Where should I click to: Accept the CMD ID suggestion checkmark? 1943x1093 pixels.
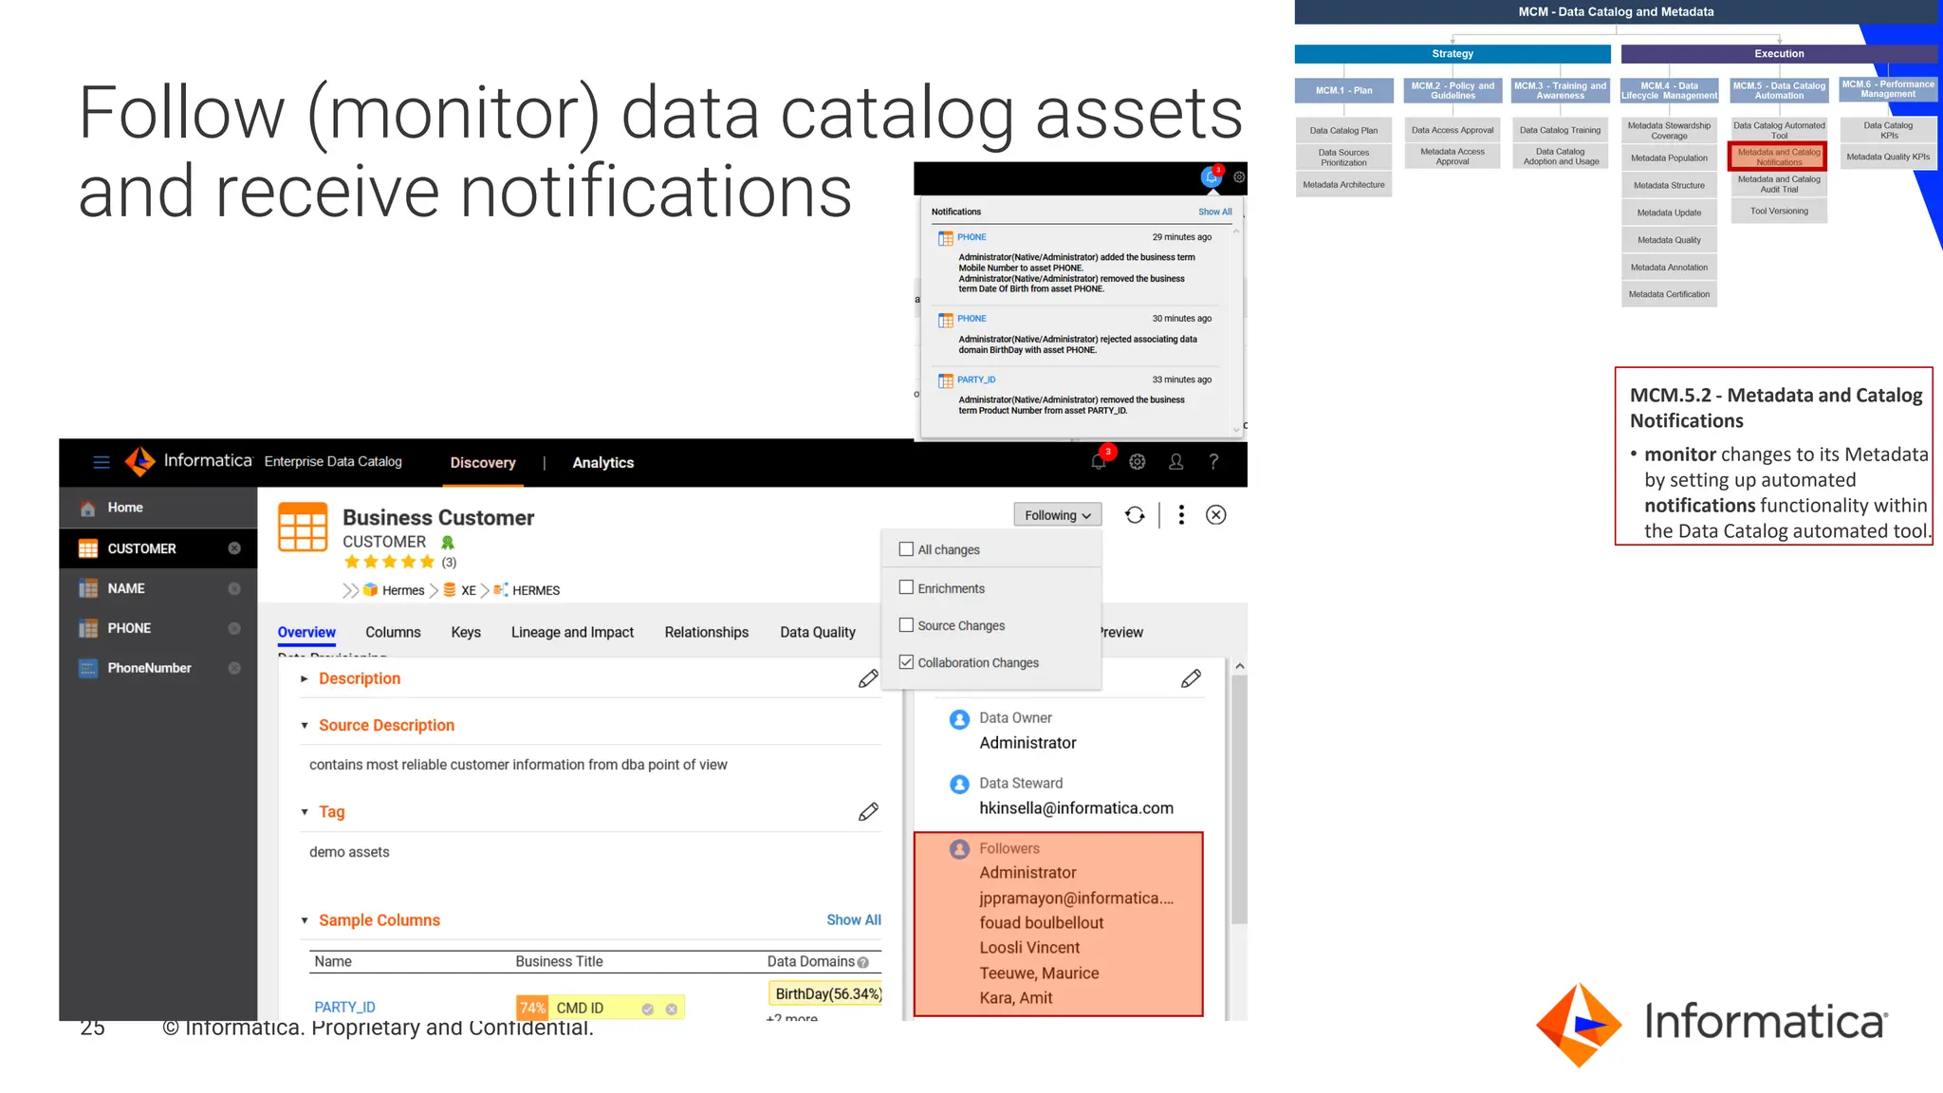tap(648, 1010)
